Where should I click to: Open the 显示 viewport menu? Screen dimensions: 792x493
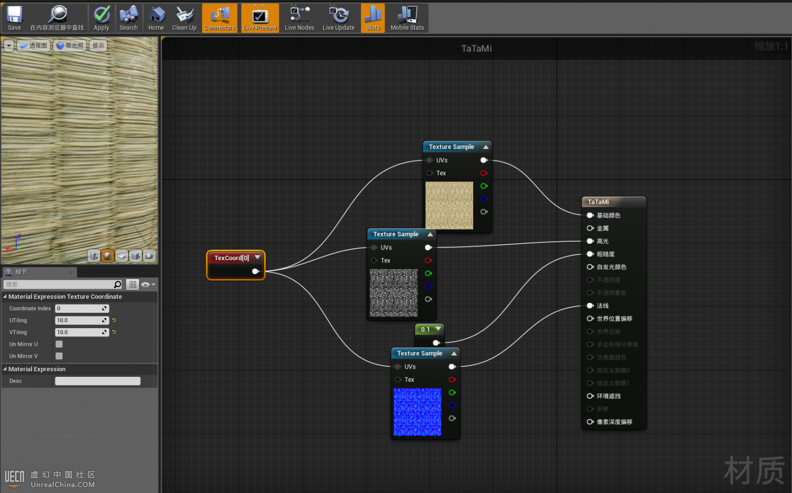98,46
